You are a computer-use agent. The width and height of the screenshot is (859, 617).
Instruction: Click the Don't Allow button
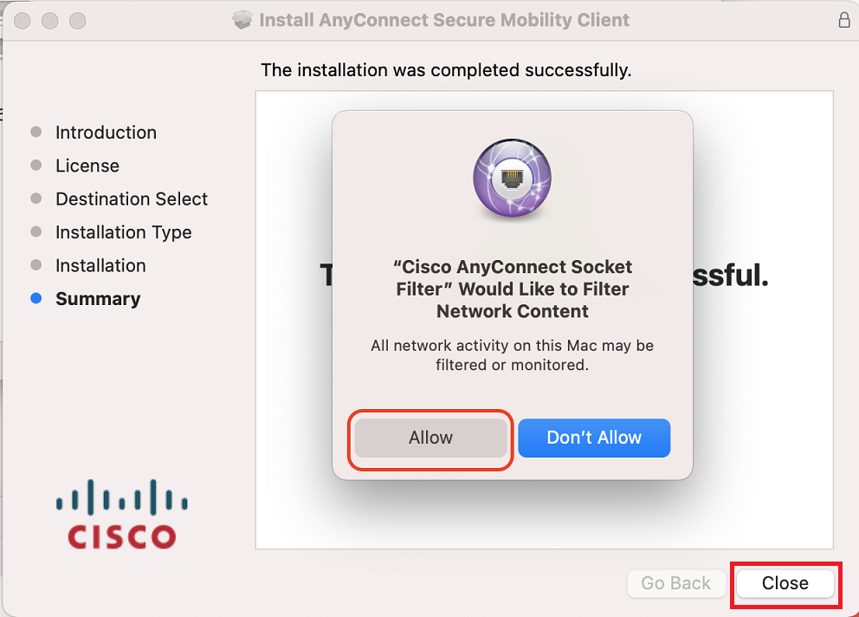click(x=594, y=438)
